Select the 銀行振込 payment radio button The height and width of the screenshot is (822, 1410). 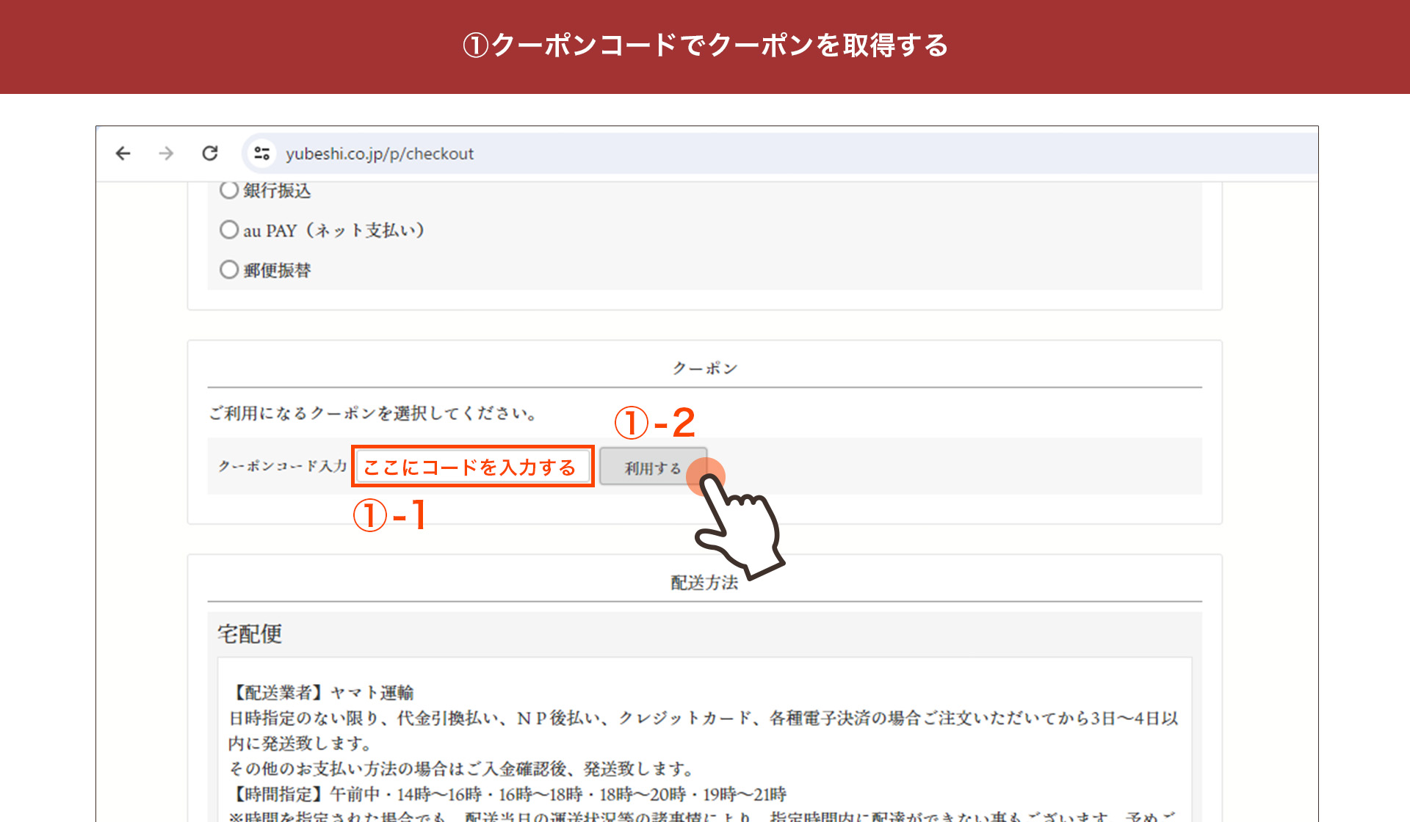pyautogui.click(x=228, y=190)
